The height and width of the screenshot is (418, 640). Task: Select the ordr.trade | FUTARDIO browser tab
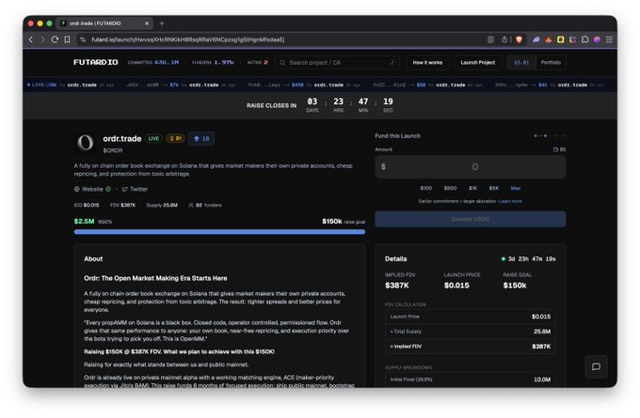tap(104, 23)
